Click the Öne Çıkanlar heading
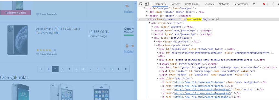Image resolution: width=279 pixels, height=100 pixels. pyautogui.click(x=14, y=77)
